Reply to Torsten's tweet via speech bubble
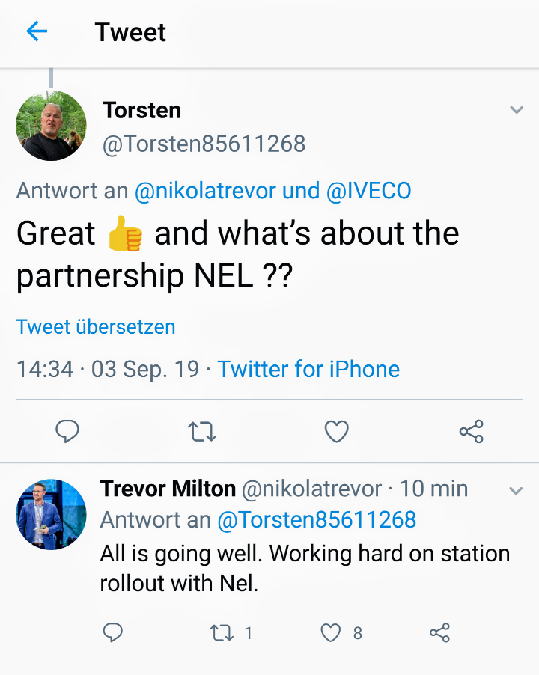This screenshot has width=539, height=675. (x=67, y=431)
